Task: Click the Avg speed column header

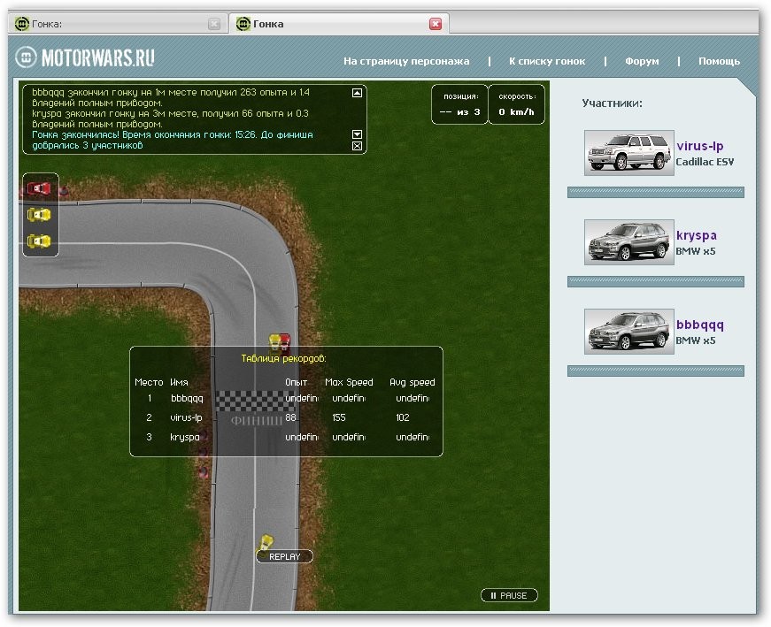Action: pos(412,382)
